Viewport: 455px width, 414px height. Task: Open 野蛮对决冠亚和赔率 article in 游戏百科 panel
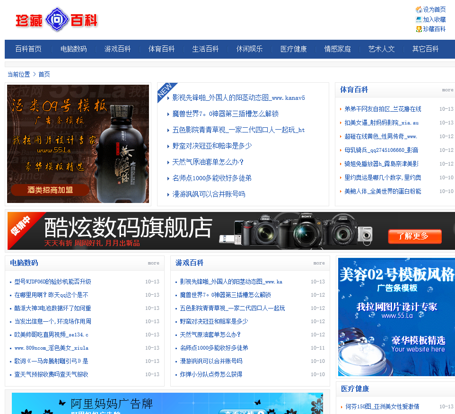pos(214,321)
